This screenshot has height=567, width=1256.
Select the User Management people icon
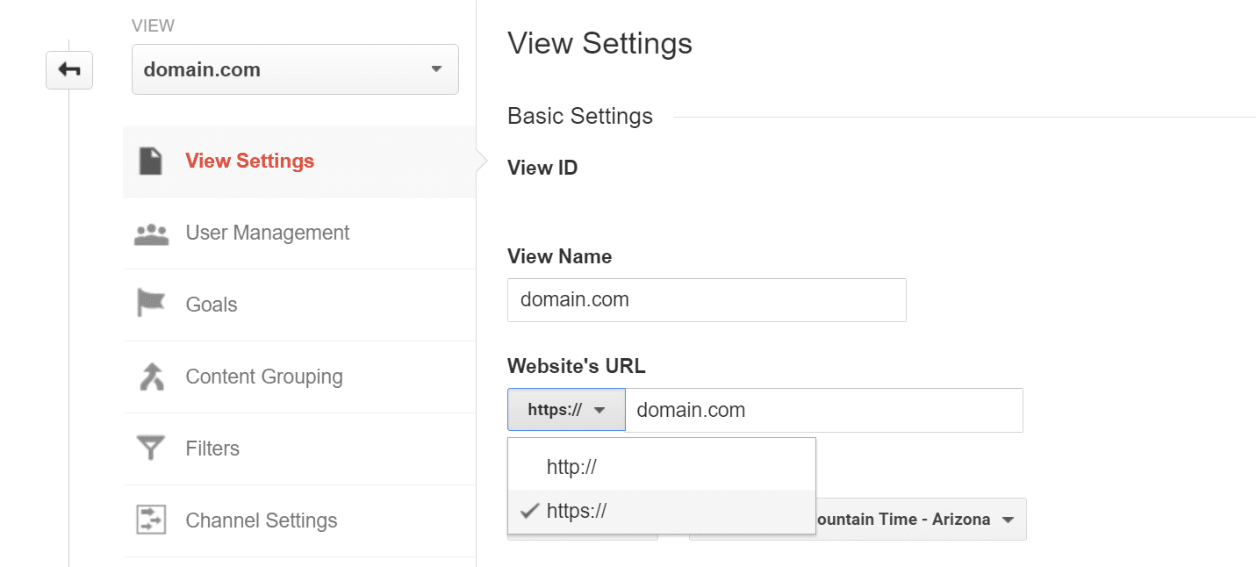coord(151,233)
